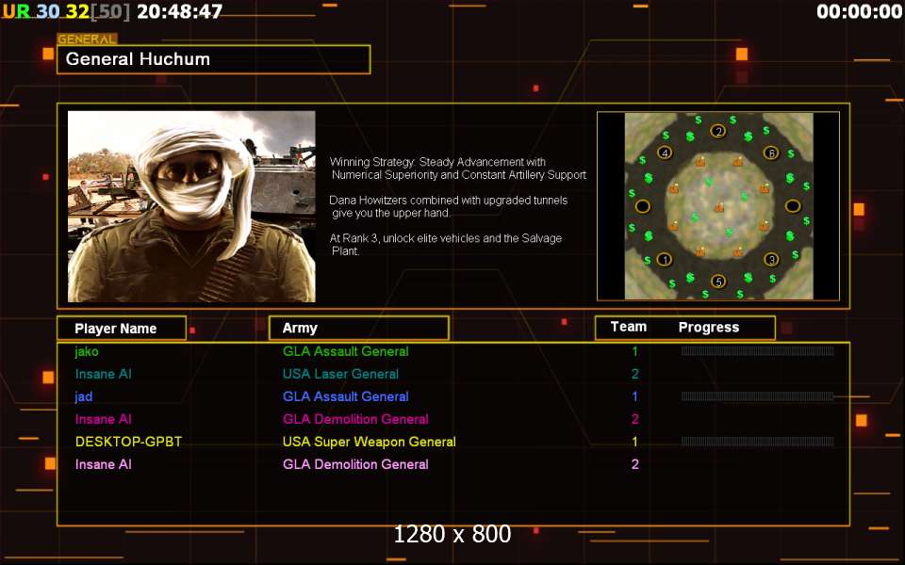Click the Player Name column header

pyautogui.click(x=116, y=329)
